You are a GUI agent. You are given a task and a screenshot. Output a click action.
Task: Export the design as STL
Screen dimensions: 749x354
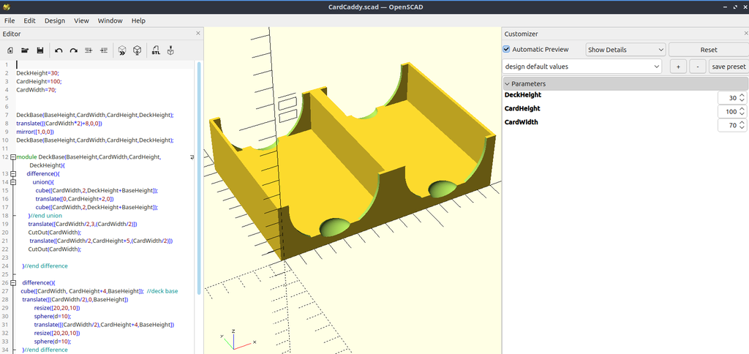pyautogui.click(x=157, y=50)
